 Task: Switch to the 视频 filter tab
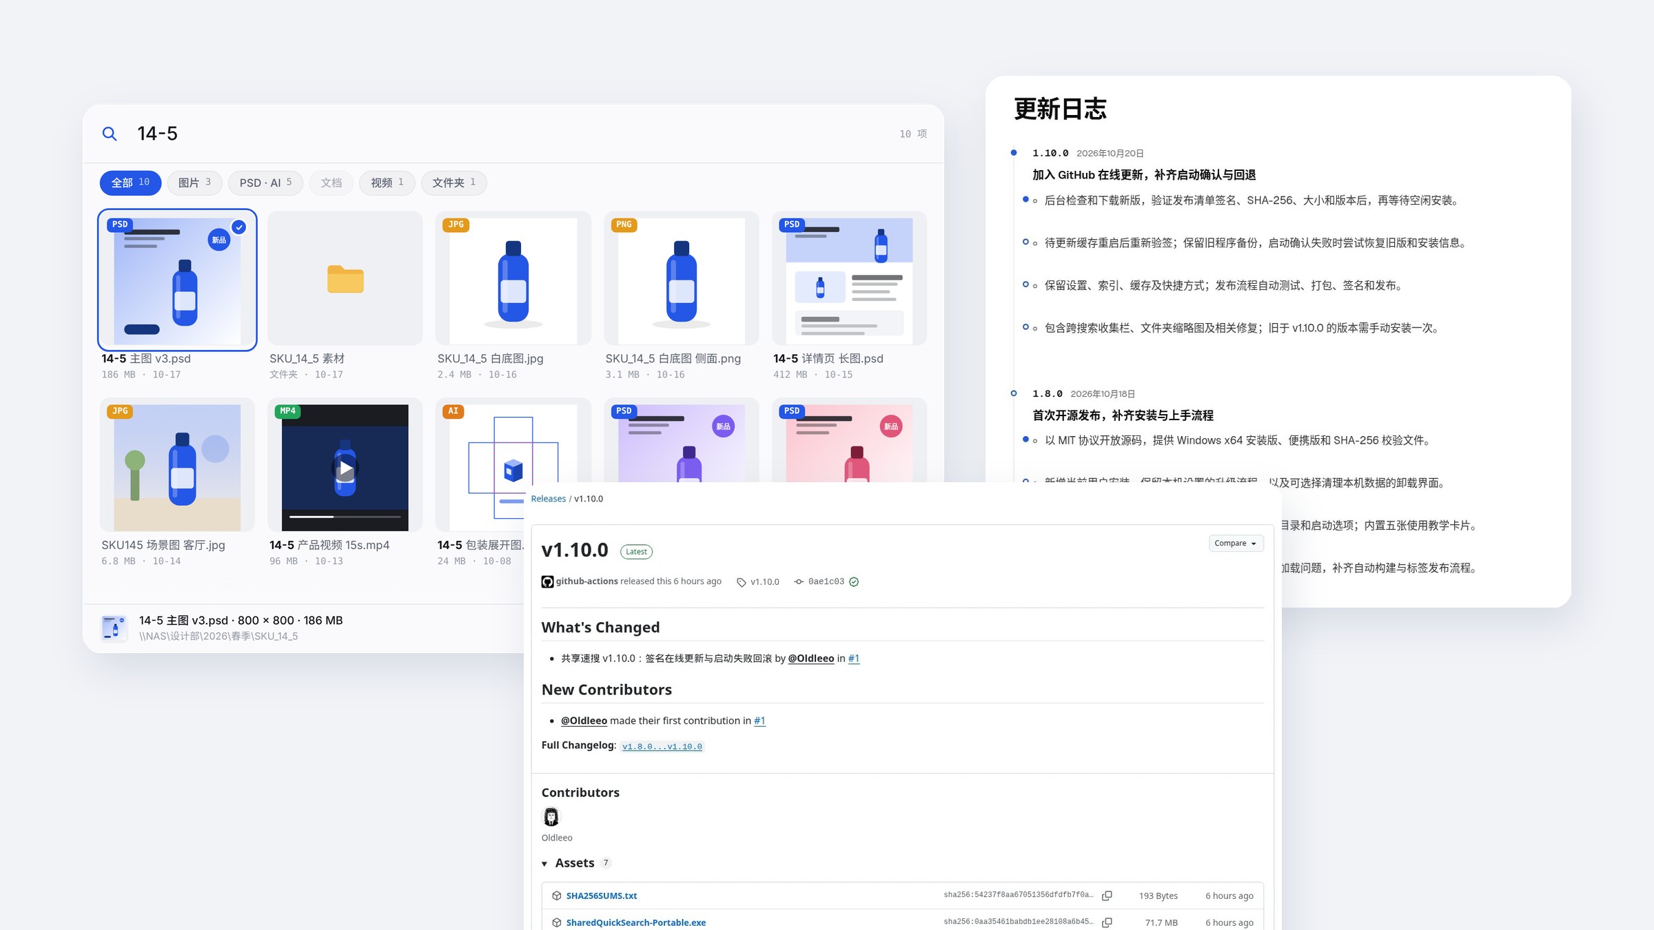point(387,183)
